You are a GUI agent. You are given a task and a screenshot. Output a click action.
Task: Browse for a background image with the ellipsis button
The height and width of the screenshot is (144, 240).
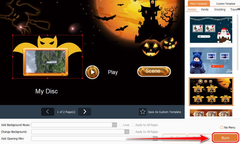click(x=127, y=132)
